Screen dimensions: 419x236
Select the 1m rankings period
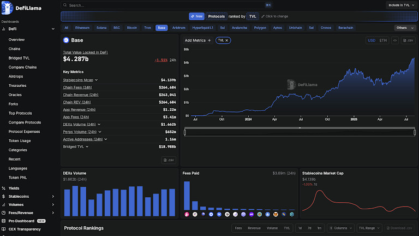[319, 228]
